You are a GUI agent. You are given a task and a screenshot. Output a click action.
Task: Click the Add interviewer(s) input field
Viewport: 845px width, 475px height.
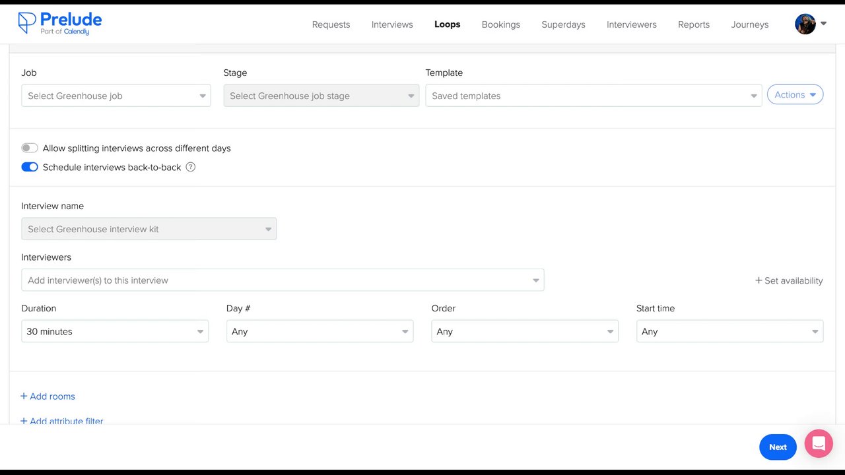(x=277, y=280)
